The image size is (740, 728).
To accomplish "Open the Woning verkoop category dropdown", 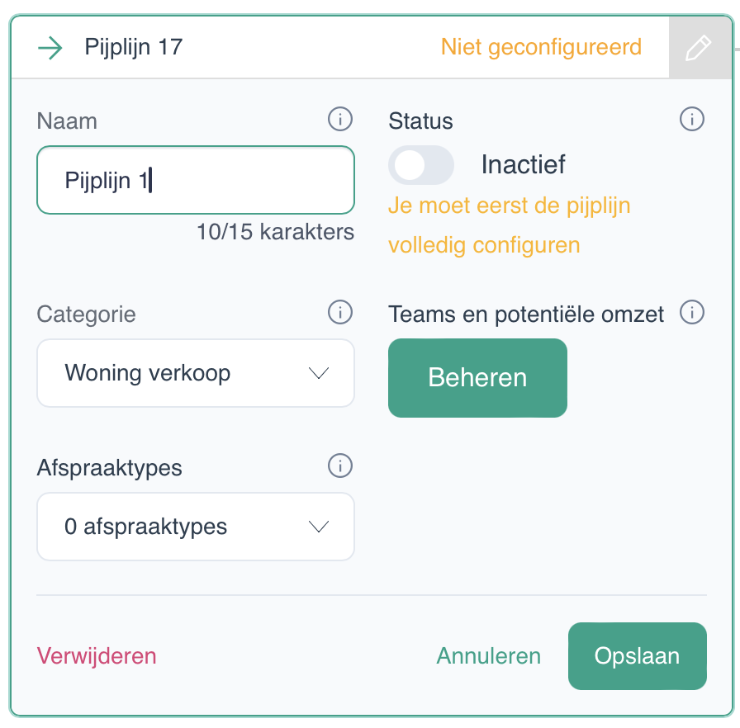I will click(x=196, y=373).
